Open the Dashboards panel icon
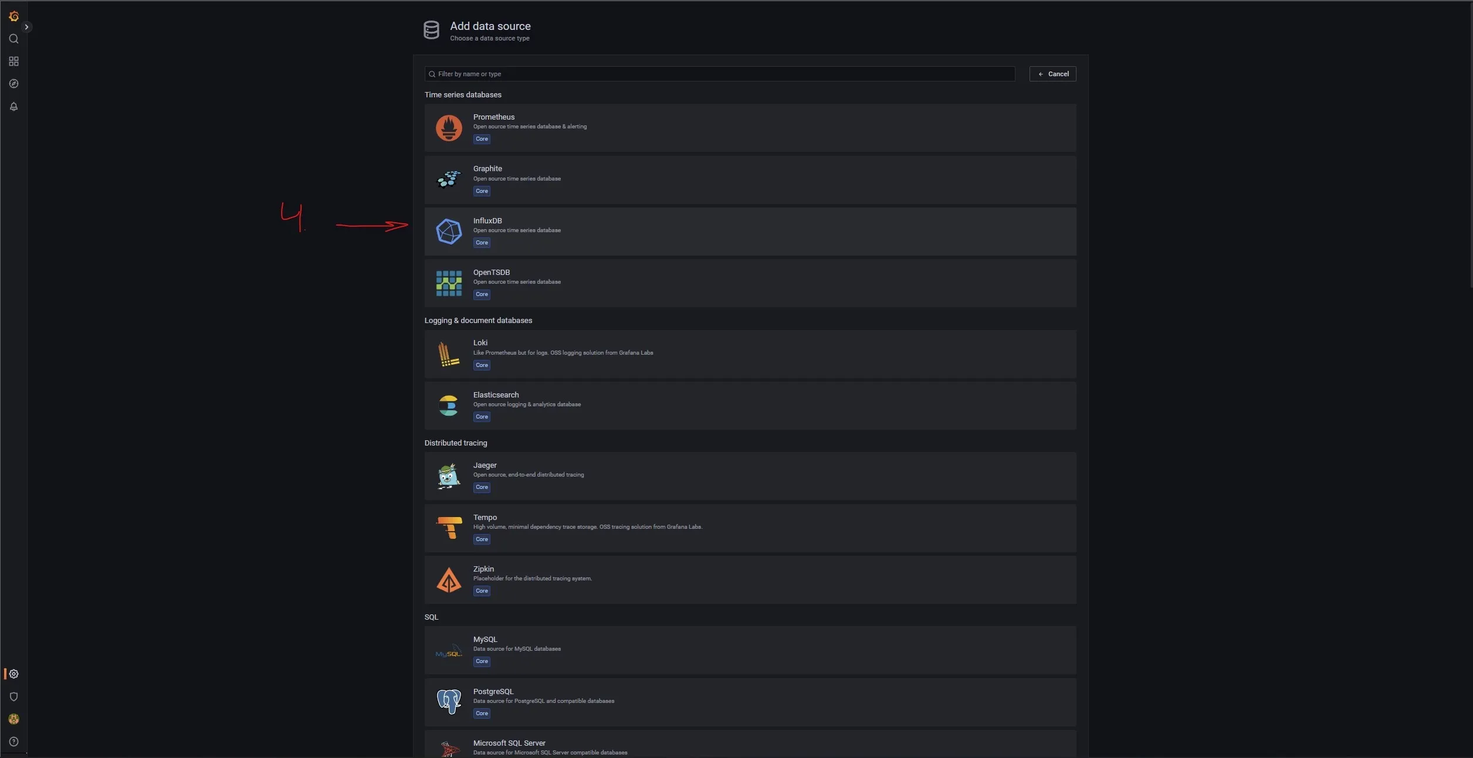The height and width of the screenshot is (758, 1473). 13,61
